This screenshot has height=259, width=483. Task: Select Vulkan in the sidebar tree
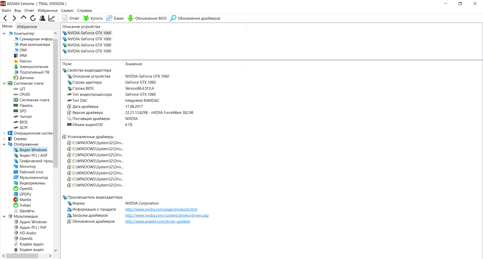click(25, 205)
